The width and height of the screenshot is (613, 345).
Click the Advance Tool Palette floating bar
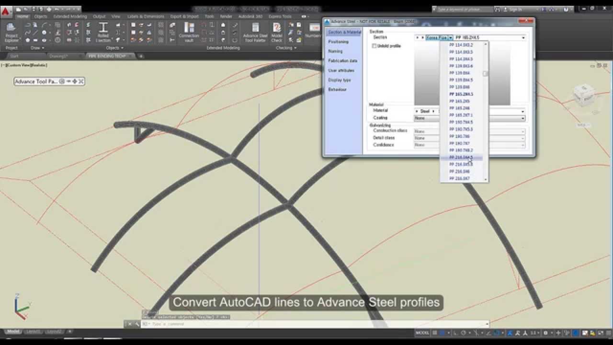[49, 81]
